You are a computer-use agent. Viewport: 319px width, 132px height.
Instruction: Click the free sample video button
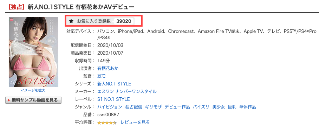(33, 100)
